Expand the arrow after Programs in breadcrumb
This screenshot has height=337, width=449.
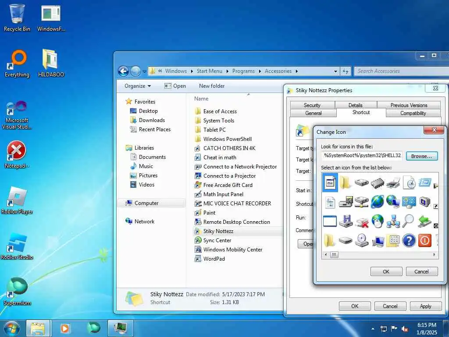click(x=260, y=71)
